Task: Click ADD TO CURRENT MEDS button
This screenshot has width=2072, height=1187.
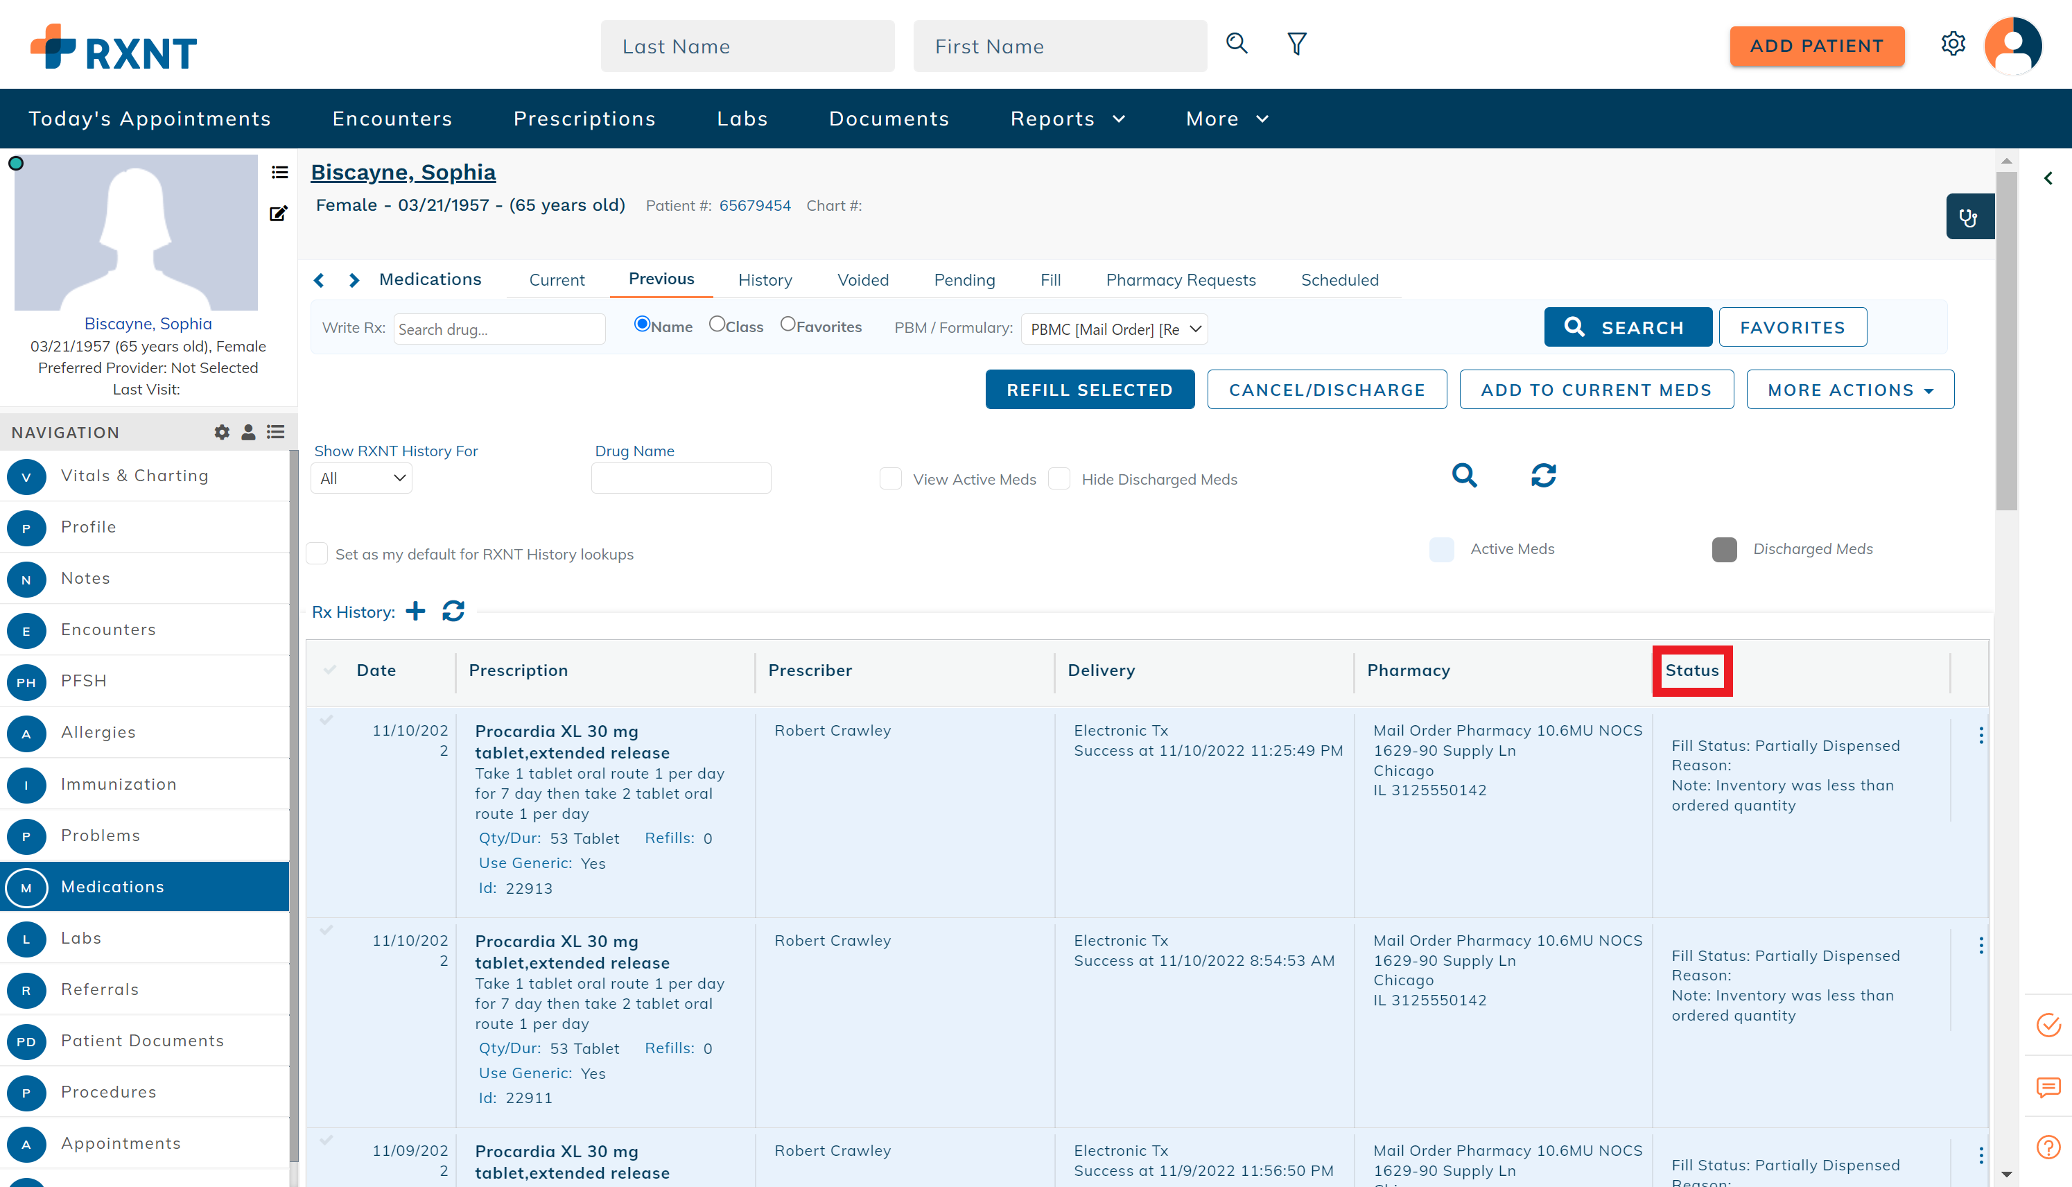Action: pyautogui.click(x=1596, y=390)
